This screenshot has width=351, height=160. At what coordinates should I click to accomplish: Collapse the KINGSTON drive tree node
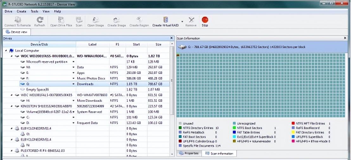[12, 106]
